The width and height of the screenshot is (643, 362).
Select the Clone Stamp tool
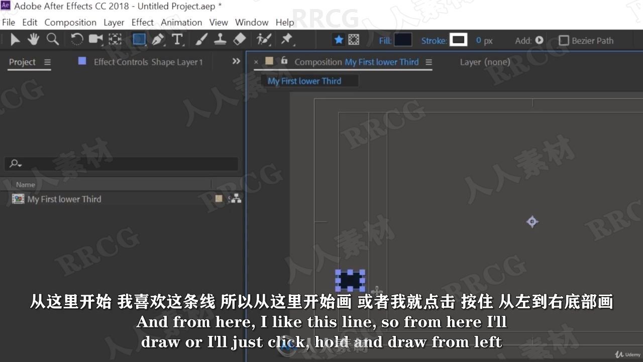coord(220,40)
